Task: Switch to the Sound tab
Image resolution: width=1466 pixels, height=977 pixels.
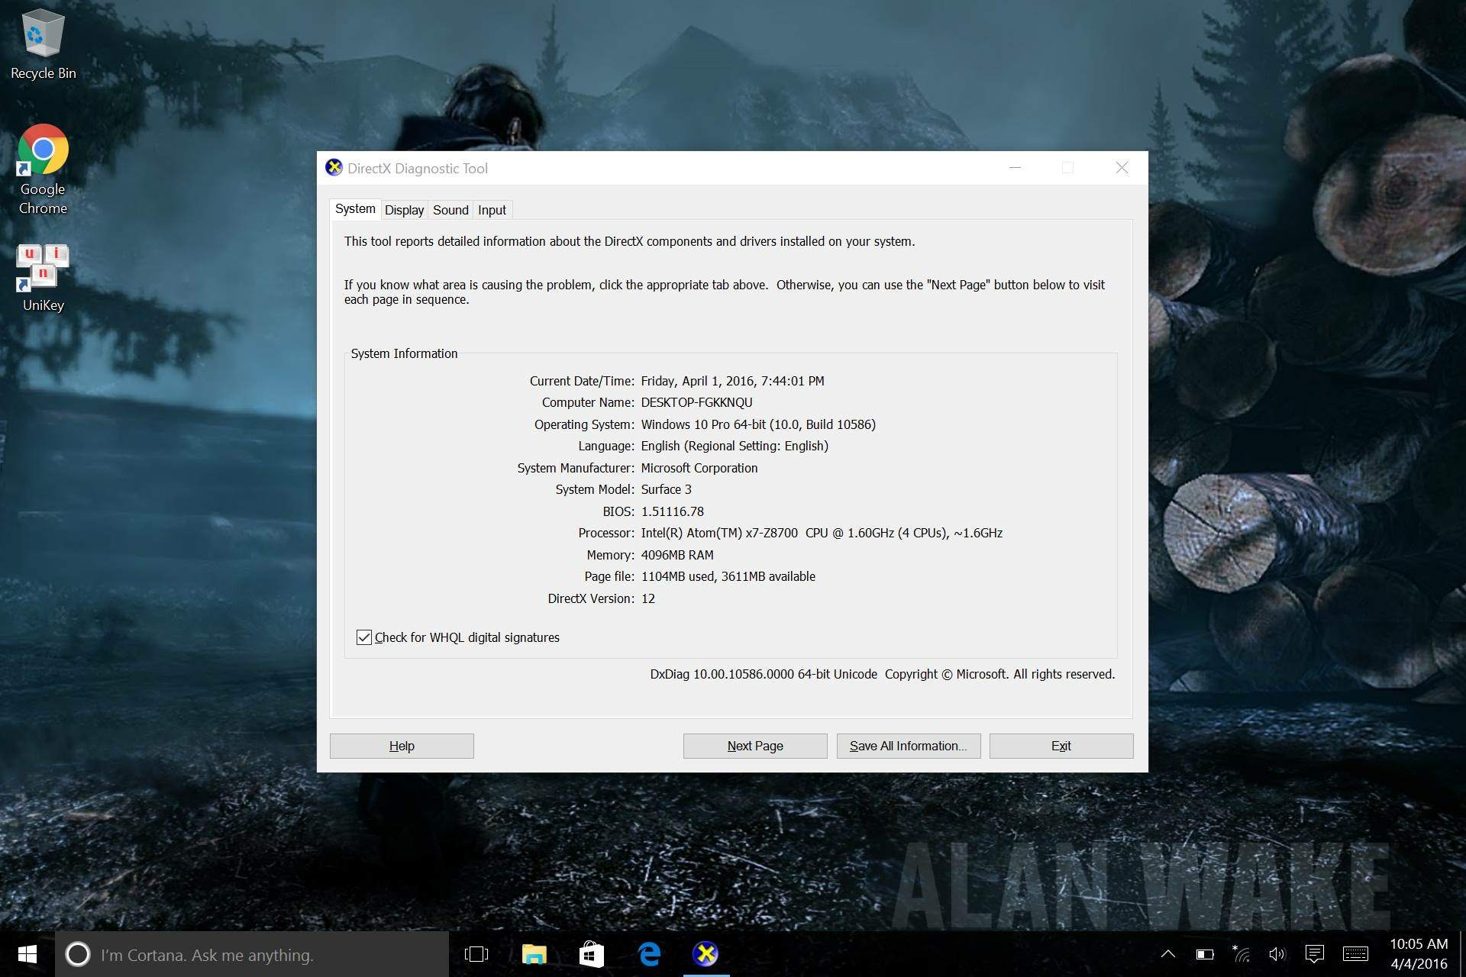Action: [x=450, y=210]
